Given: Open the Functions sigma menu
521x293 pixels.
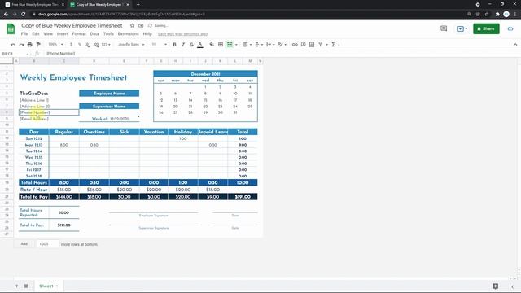Looking at the screenshot, I should click(333, 45).
